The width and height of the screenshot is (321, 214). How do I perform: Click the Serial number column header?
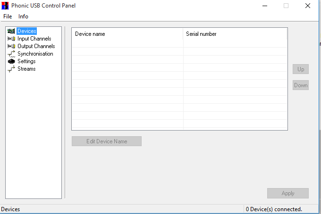click(235, 34)
